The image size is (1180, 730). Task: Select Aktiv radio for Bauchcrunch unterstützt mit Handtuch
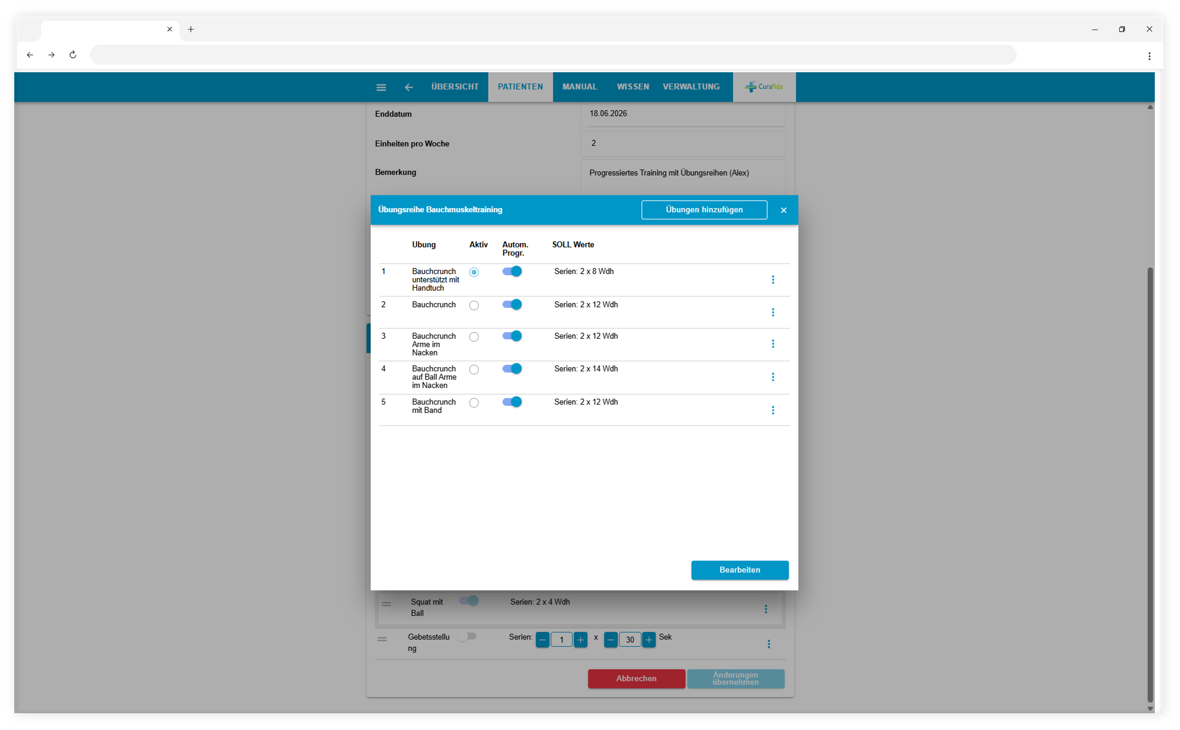tap(474, 272)
